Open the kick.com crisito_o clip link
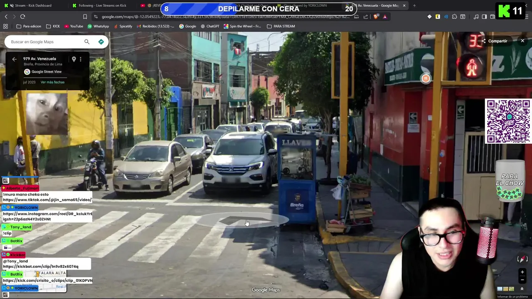The width and height of the screenshot is (532, 299). [x=47, y=281]
